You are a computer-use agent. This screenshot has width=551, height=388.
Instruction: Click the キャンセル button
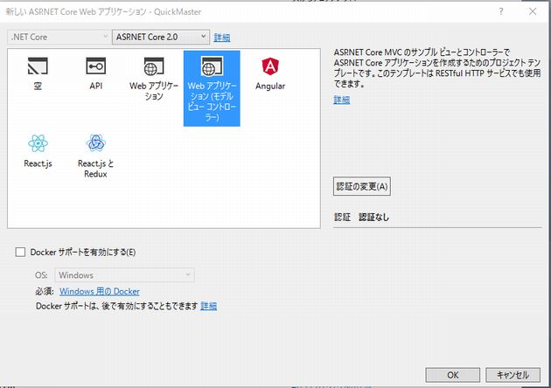point(513,375)
